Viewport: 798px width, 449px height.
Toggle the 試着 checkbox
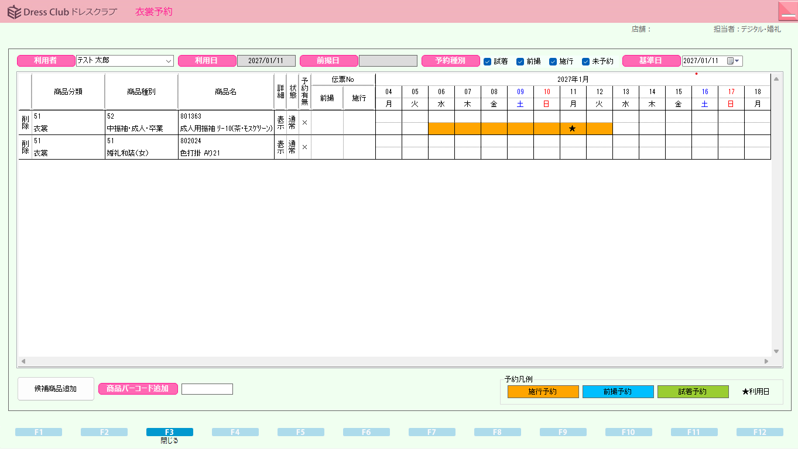[x=487, y=61]
